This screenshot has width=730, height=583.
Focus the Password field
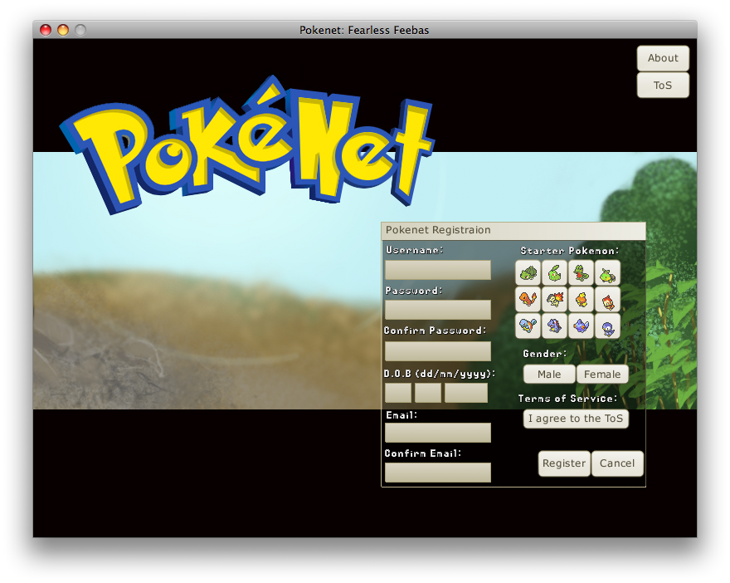tap(438, 310)
